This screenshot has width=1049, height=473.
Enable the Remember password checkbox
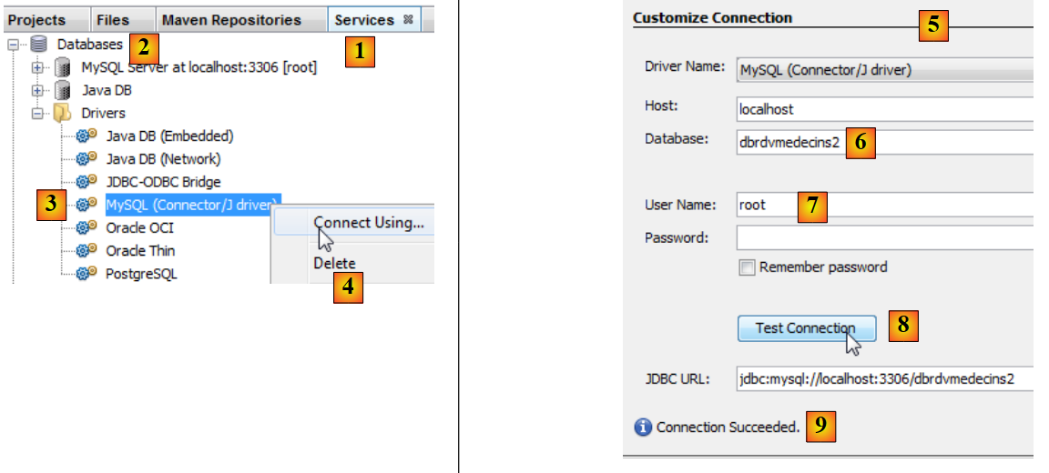pos(748,267)
